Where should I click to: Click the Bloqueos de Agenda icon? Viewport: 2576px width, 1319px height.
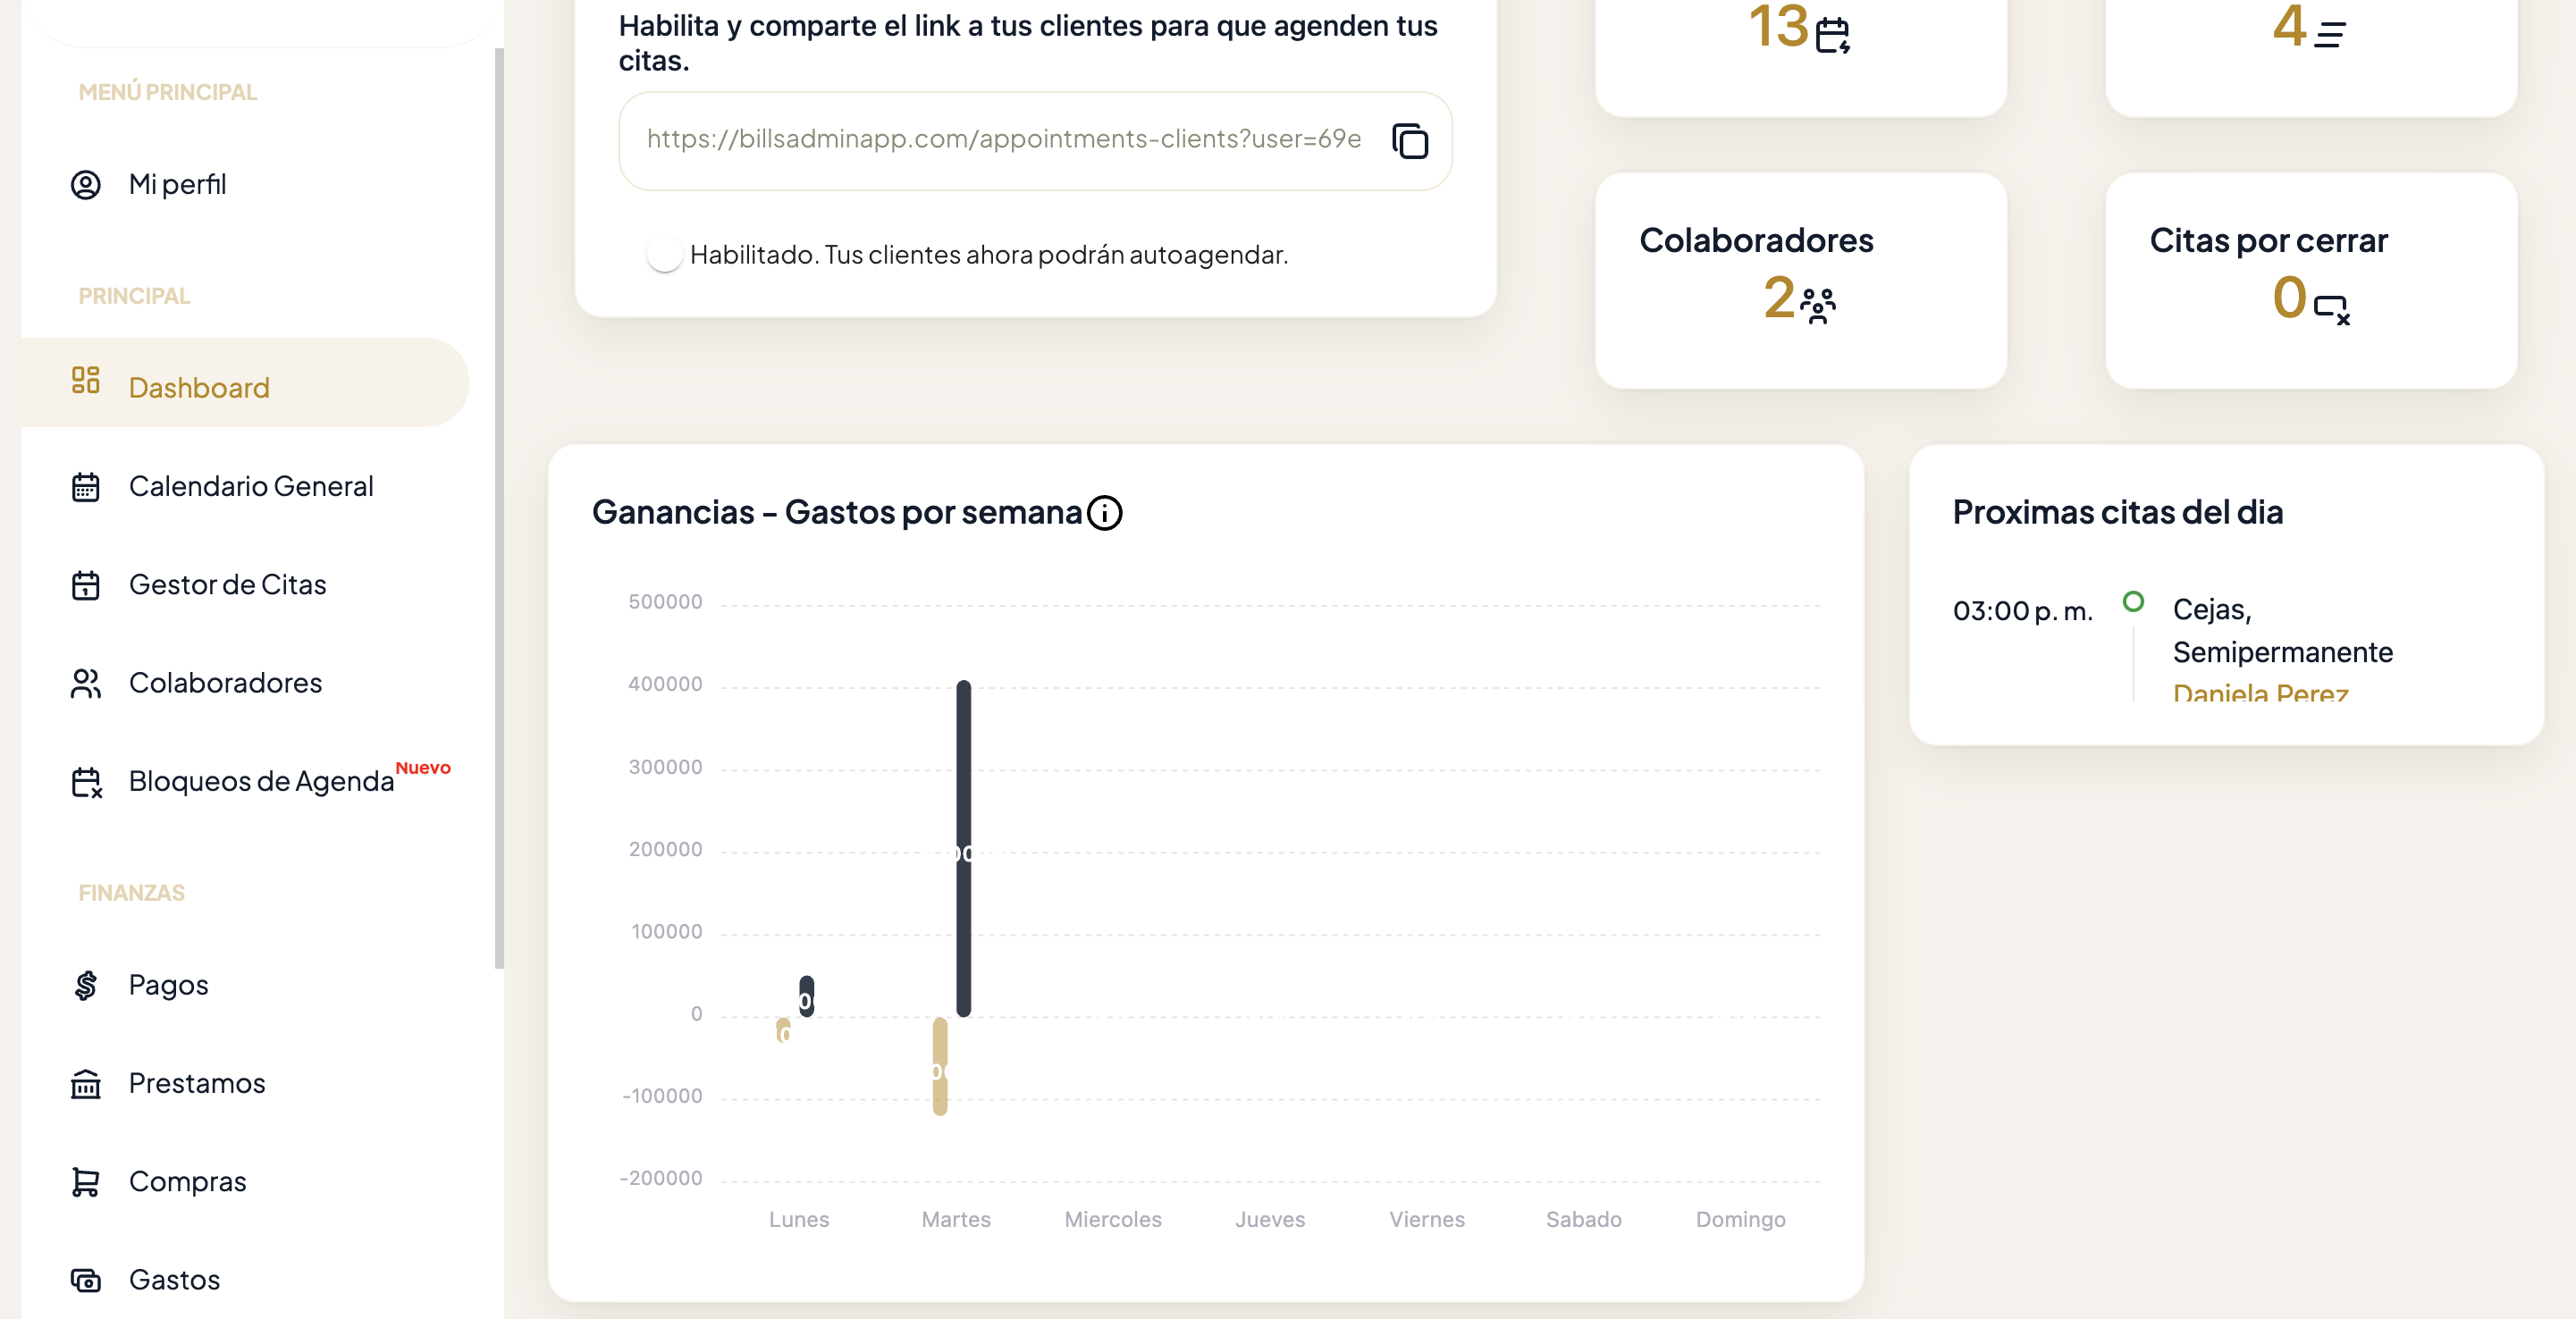click(86, 782)
